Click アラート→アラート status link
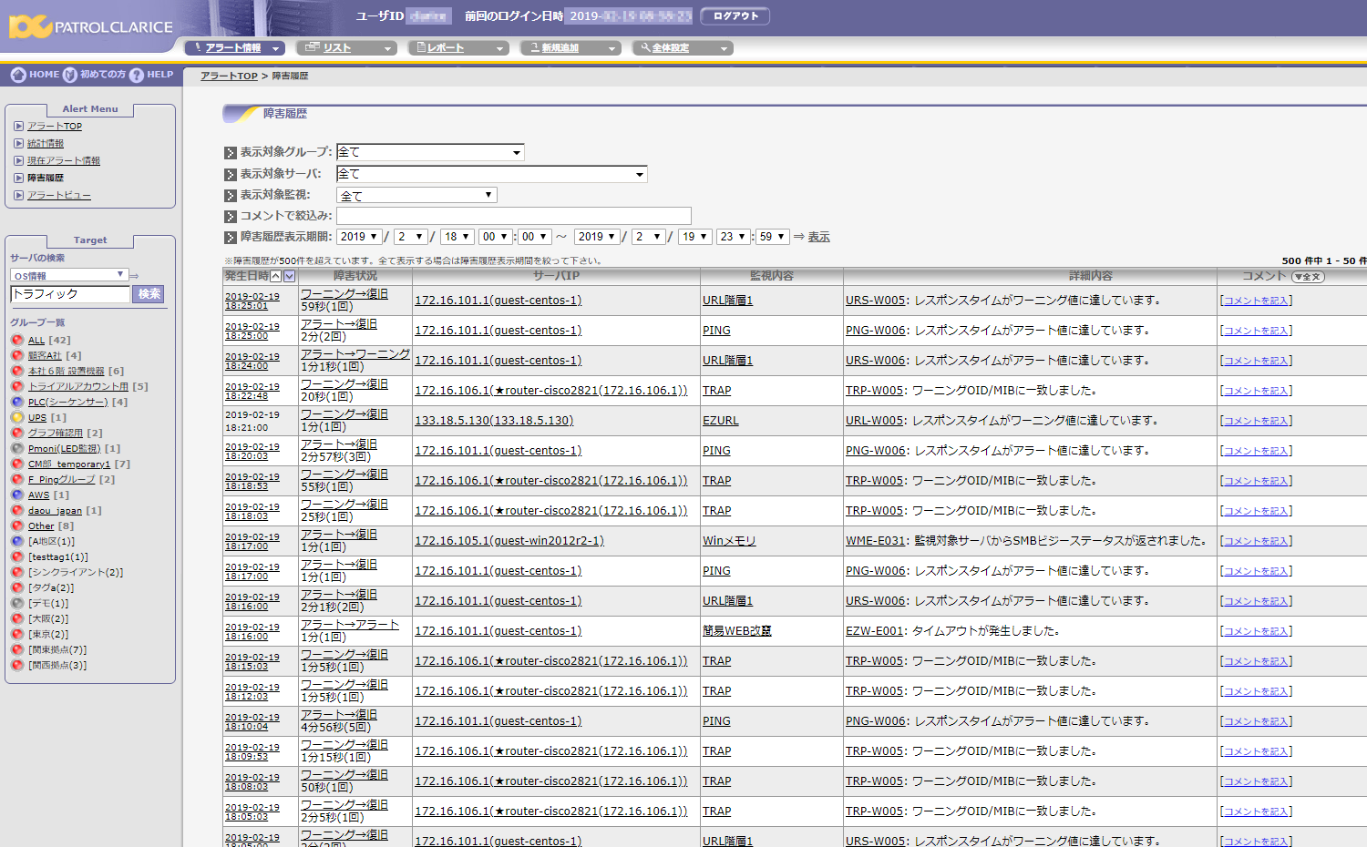 tap(350, 625)
